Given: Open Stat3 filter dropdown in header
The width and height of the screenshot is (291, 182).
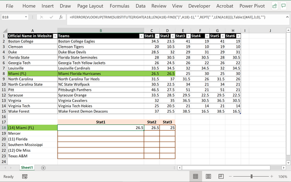Looking at the screenshot, I should [x=188, y=36].
